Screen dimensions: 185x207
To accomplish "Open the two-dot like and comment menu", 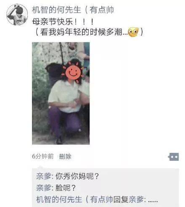I will [x=174, y=157].
